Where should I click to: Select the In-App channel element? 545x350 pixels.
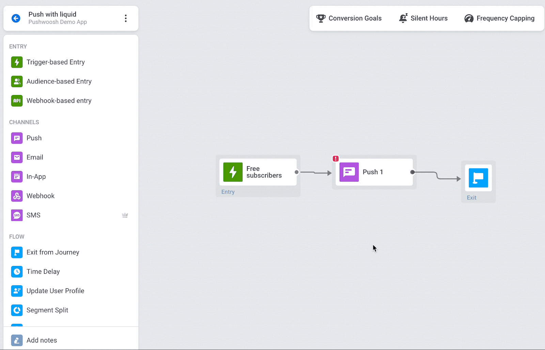pyautogui.click(x=36, y=177)
